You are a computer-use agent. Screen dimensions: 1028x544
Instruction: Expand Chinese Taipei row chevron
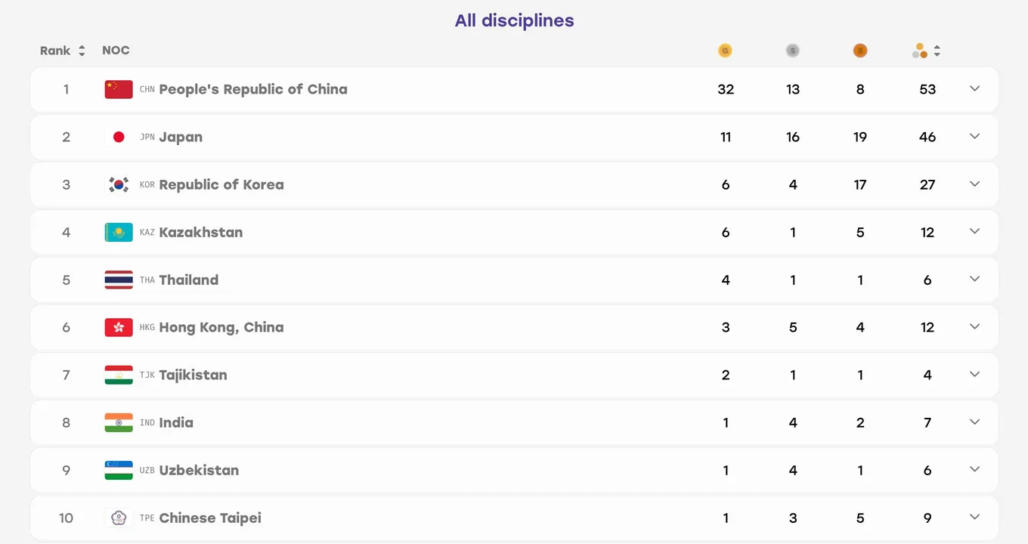pos(974,517)
